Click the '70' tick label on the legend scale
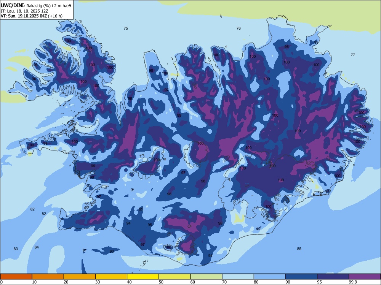This screenshot has height=285, width=381. (224, 282)
